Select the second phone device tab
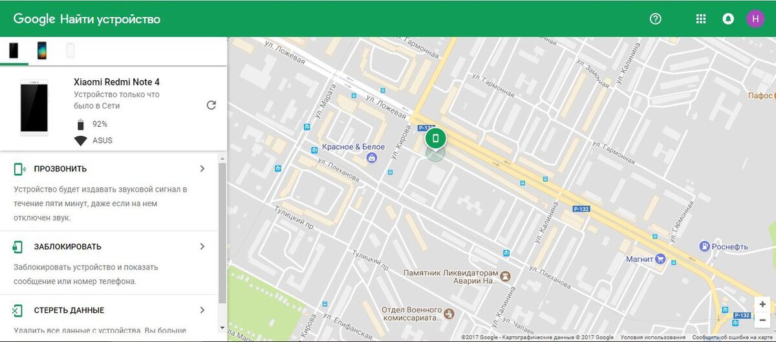This screenshot has height=342, width=776. point(42,50)
